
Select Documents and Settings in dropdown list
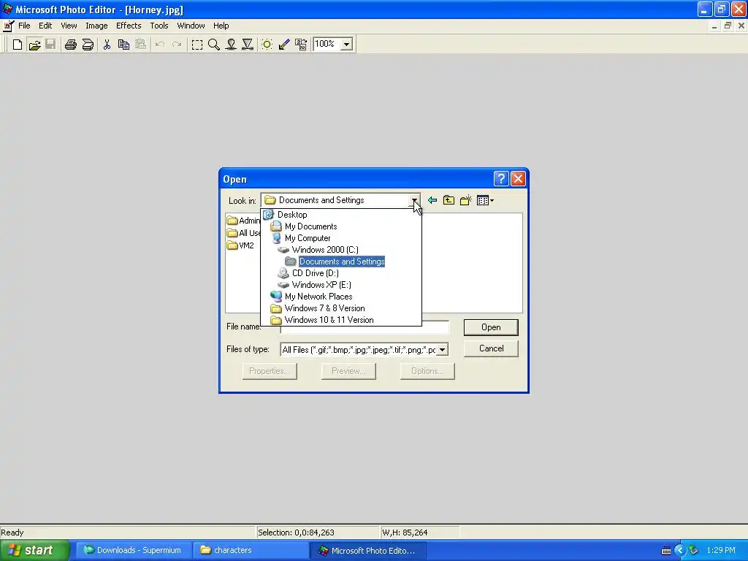tap(340, 262)
